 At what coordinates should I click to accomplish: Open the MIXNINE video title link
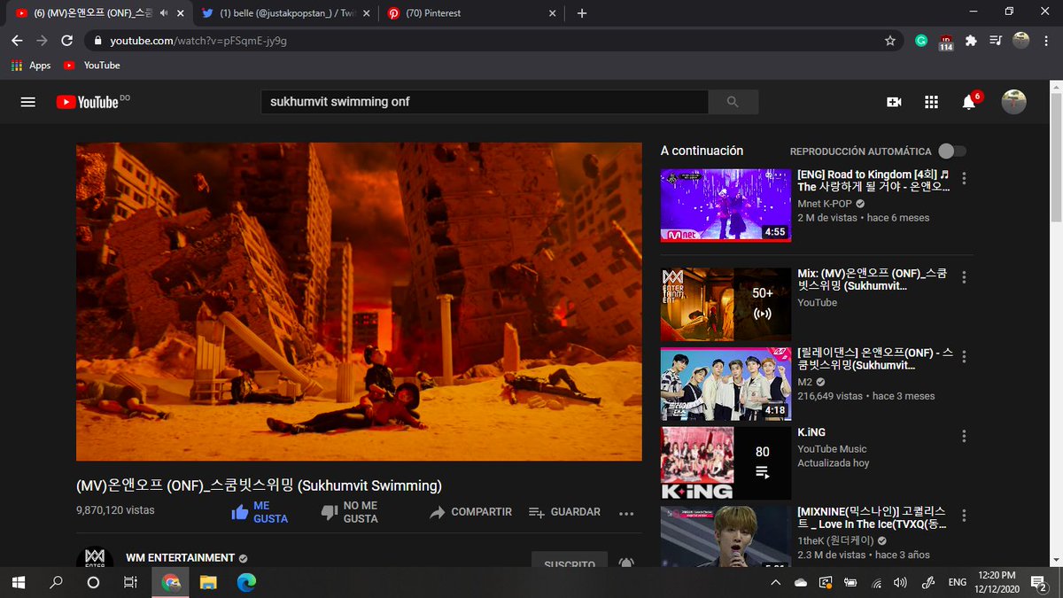tap(874, 518)
